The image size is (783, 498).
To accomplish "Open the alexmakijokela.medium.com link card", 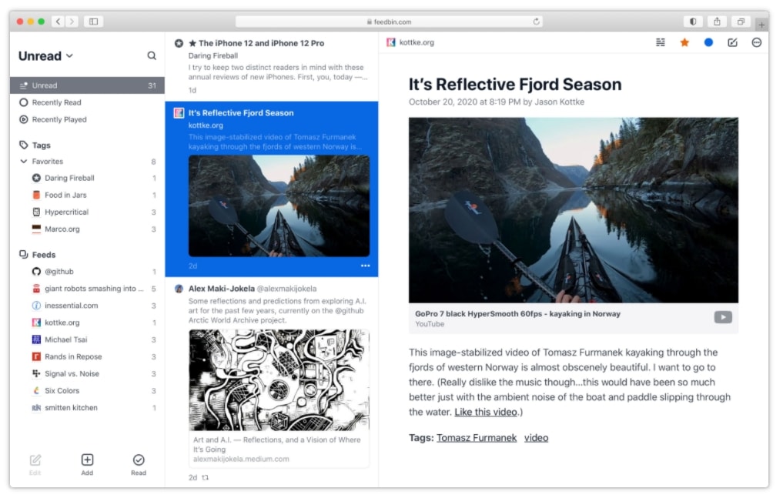I will (279, 449).
